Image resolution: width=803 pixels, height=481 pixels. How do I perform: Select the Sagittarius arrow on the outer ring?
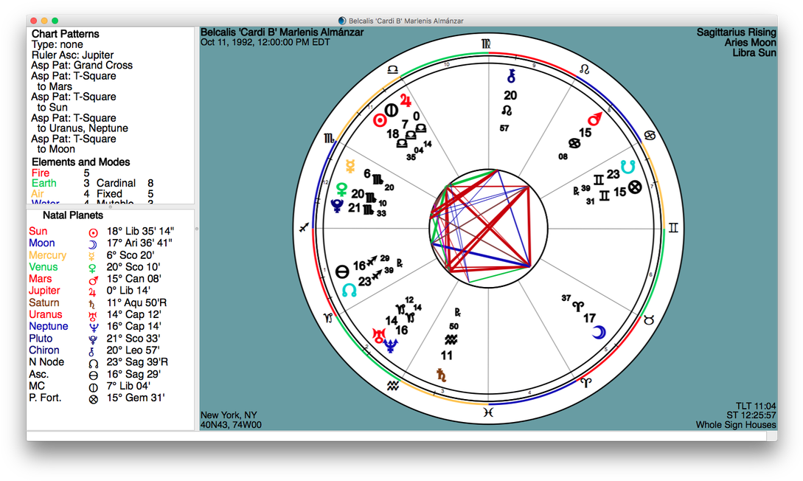tap(304, 227)
